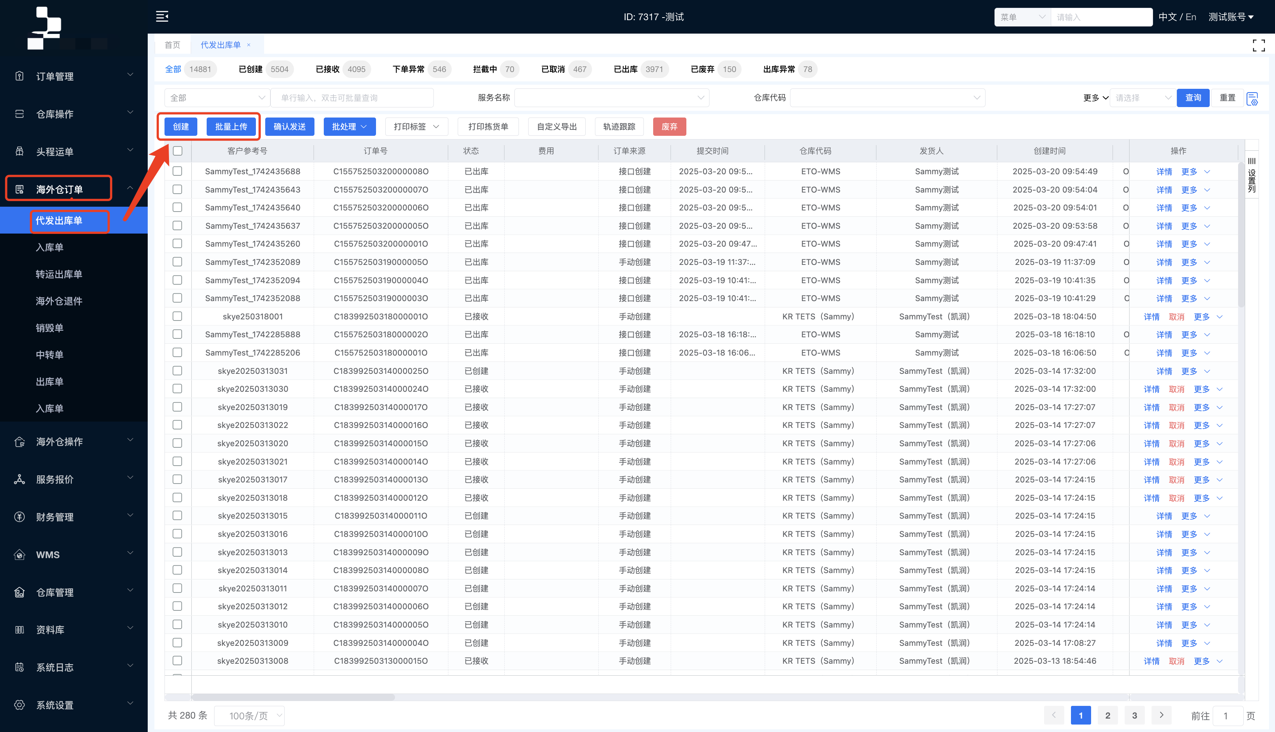Click the 订单管理 sidebar icon
1275x732 pixels.
[20, 76]
